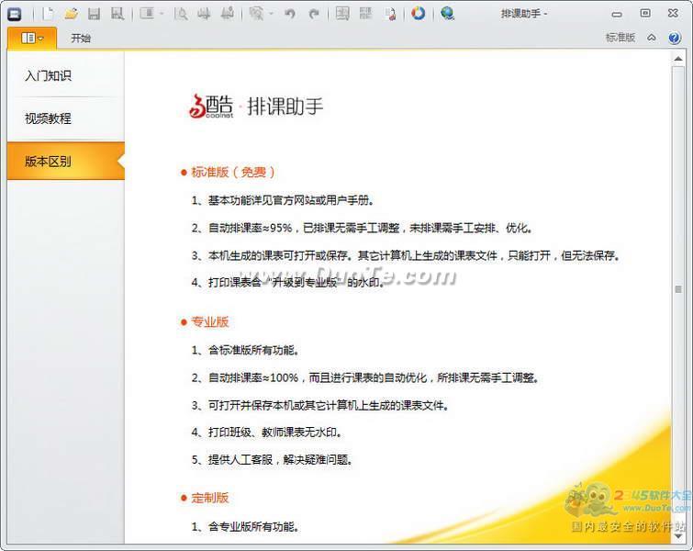This screenshot has height=551, width=693.
Task: Click the line starting 本机生成的课表可打开或保存
Action: [x=406, y=255]
